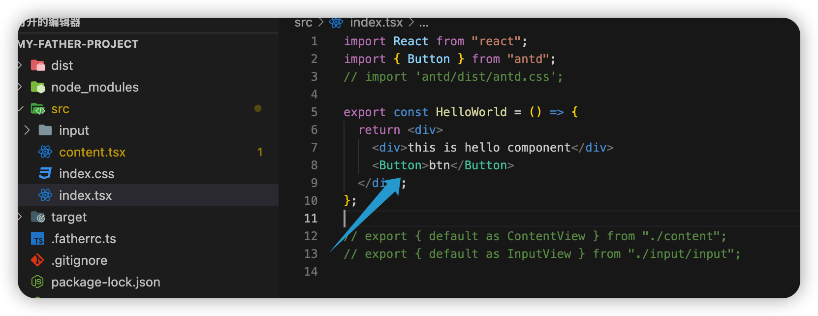The width and height of the screenshot is (818, 316).
Task: Click the React icon beside index.tsx in explorer
Action: (45, 195)
